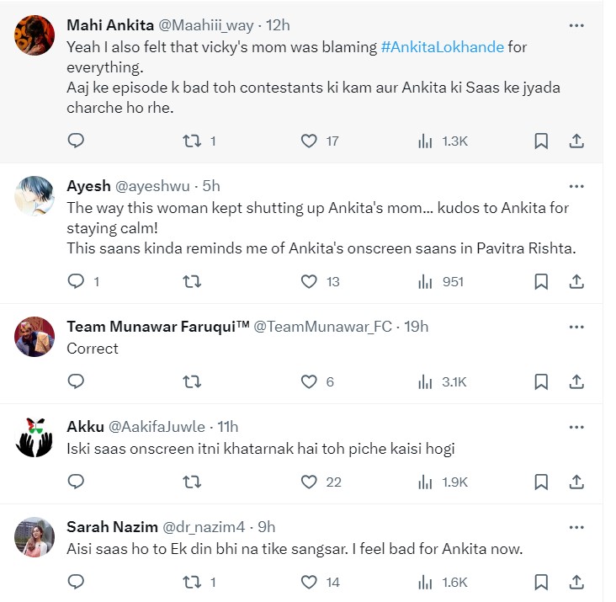Open more options menu for Akku's tweet

(576, 426)
